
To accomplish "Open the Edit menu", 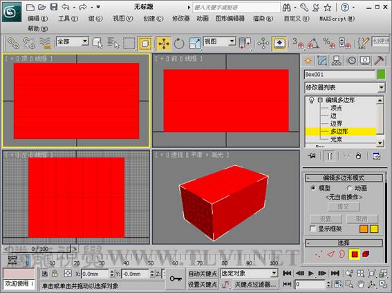I will tap(37, 18).
